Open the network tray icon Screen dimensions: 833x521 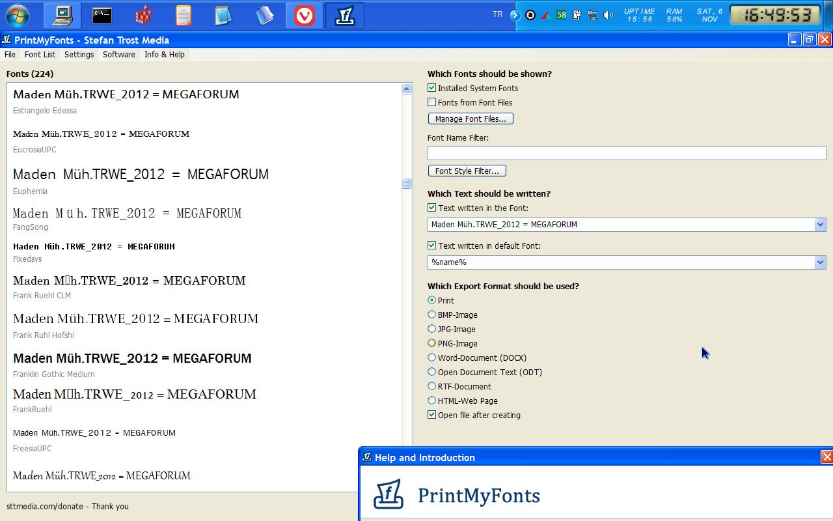pos(592,15)
